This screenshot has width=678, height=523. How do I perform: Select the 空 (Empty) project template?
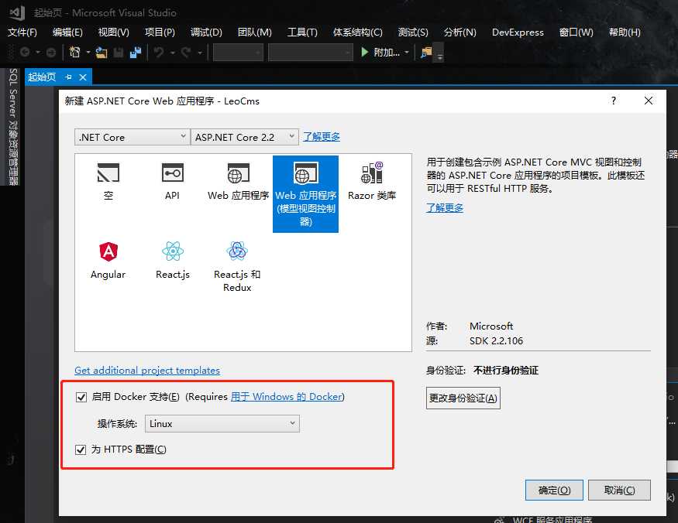click(108, 181)
